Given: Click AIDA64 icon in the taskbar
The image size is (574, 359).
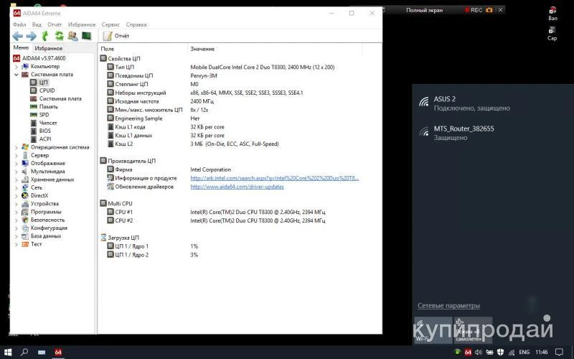Looking at the screenshot, I should tap(59, 353).
